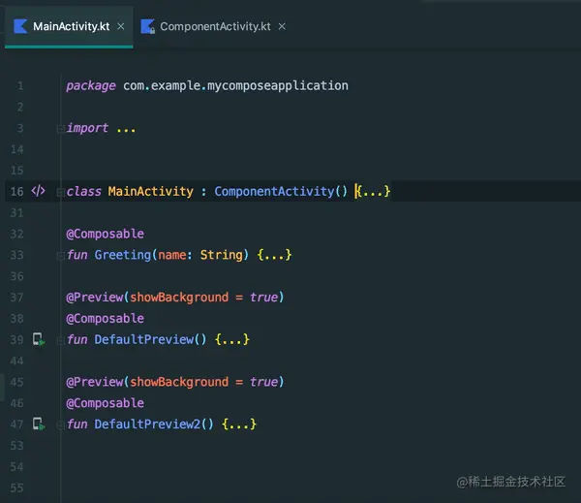Click the folded {...} of DefaultPreview2()
Screen dimensions: 581x503
(239, 424)
